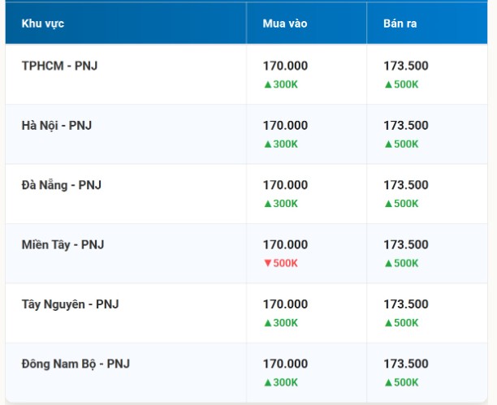Click Tây Nguyên sell price 173.500
Image resolution: width=497 pixels, height=405 pixels.
pyautogui.click(x=406, y=304)
